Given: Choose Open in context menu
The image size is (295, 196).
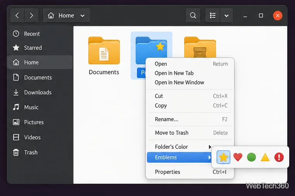Looking at the screenshot, I should (x=190, y=64).
